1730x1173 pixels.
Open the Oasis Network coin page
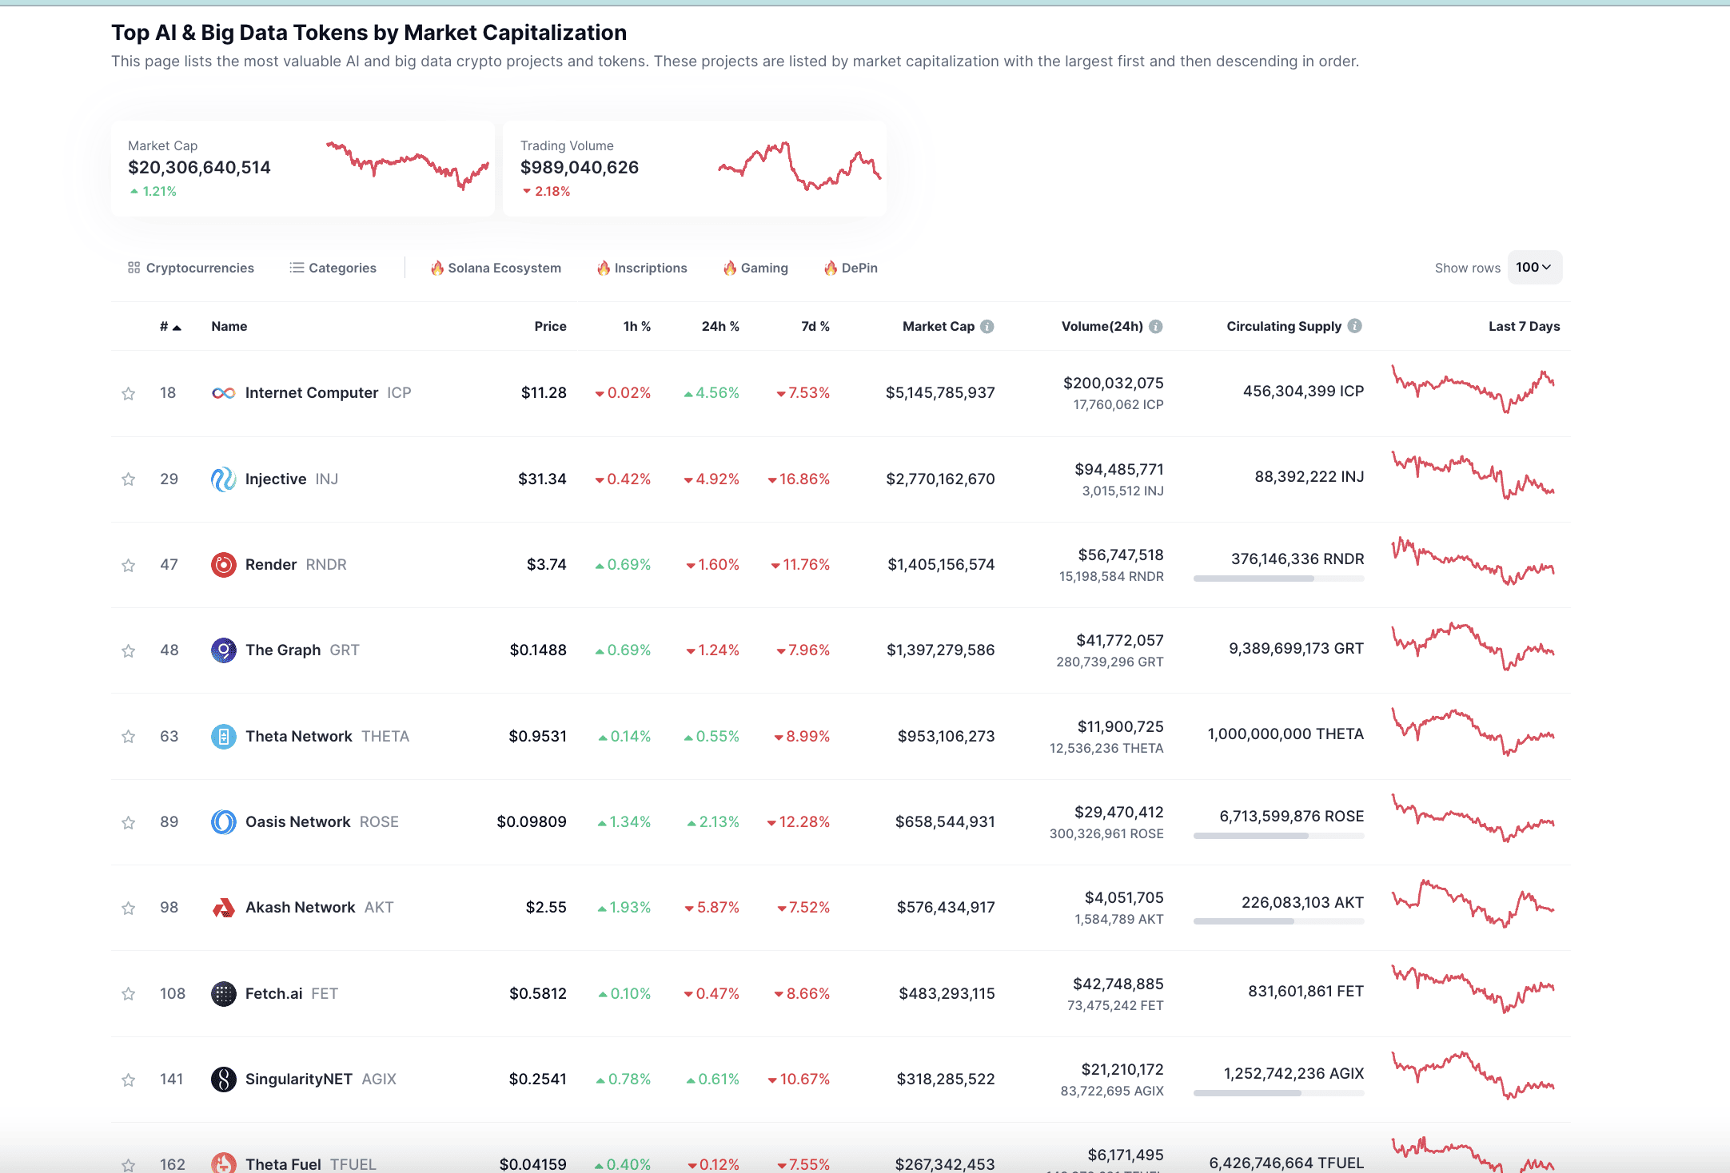[x=297, y=822]
